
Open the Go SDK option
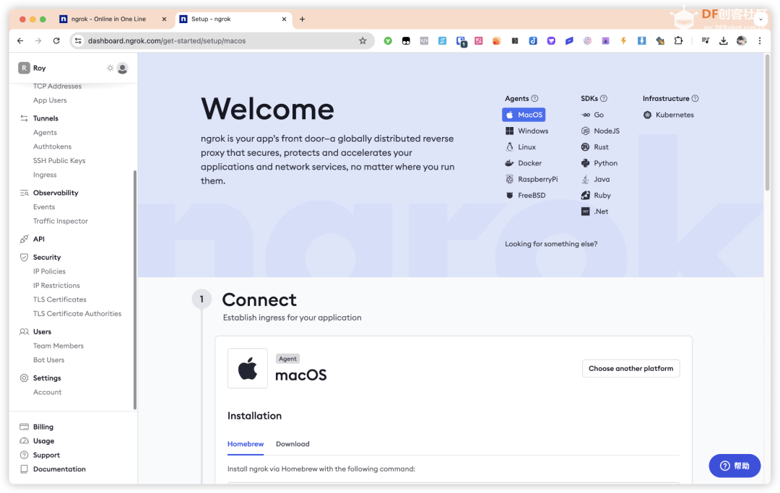tap(592, 115)
